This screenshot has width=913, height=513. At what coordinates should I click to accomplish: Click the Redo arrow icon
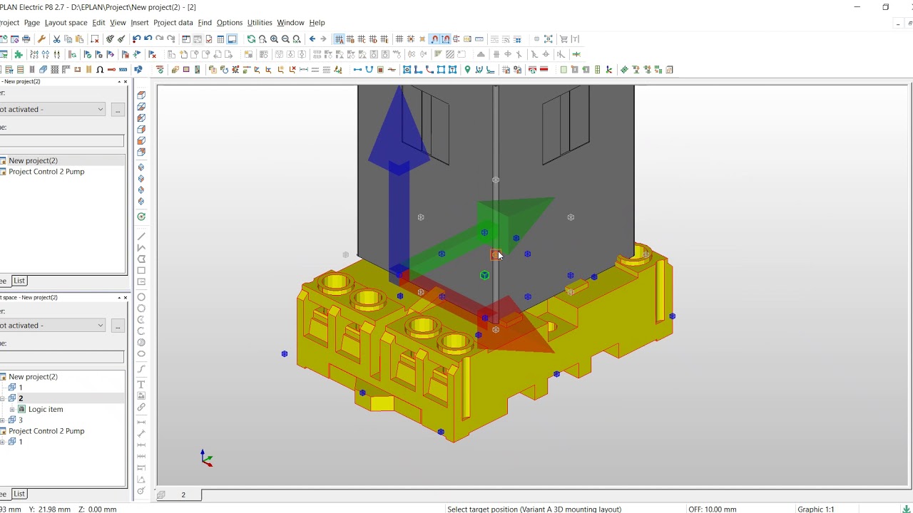(x=159, y=39)
